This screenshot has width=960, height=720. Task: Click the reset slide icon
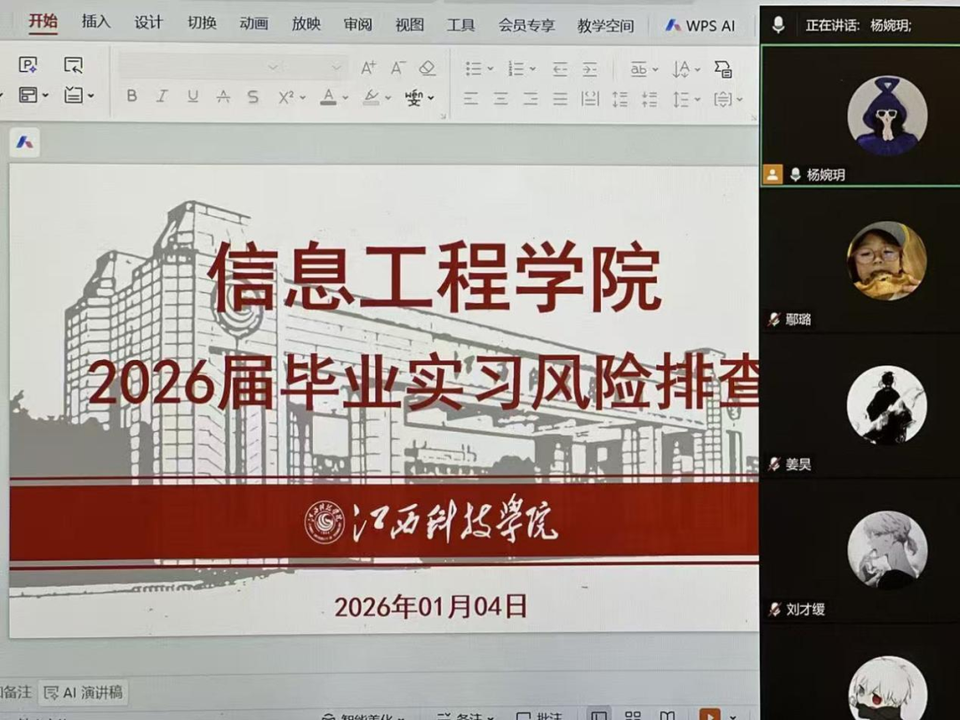point(73,65)
